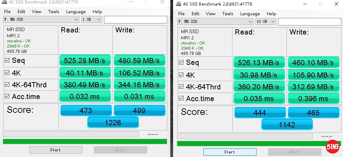The image size is (343, 157).
Task: Close the right AS SSD Benchmark window
Action: click(336, 4)
